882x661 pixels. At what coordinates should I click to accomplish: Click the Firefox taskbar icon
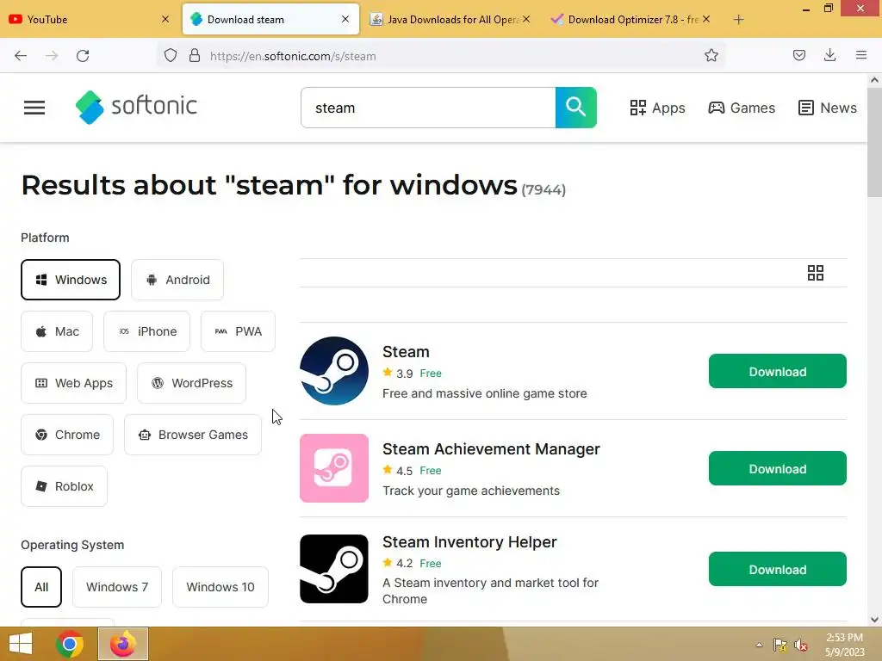(x=123, y=644)
